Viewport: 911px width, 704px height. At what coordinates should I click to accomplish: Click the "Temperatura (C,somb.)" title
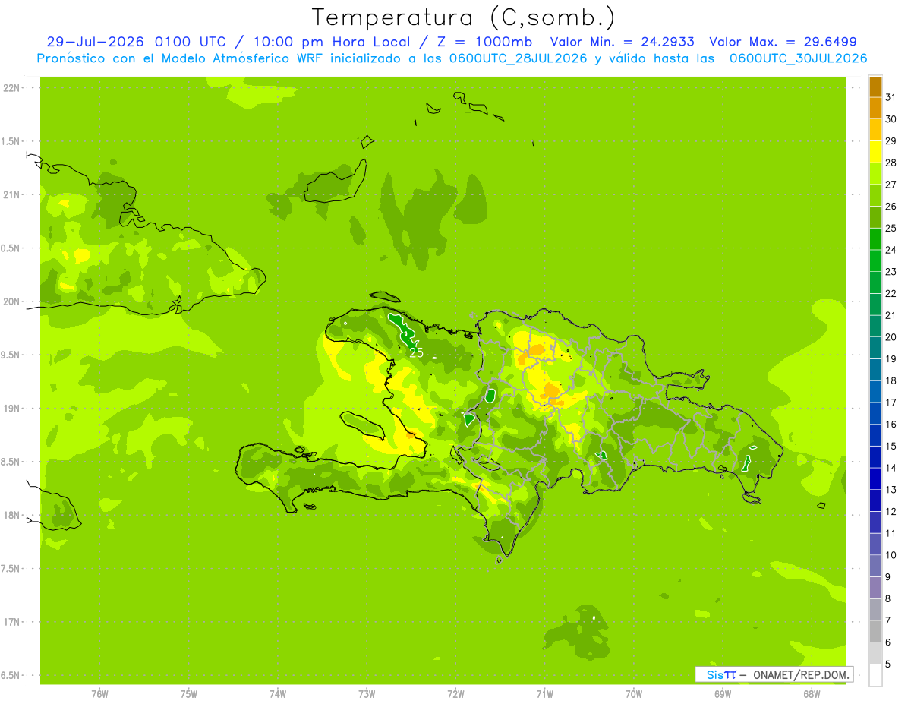tap(464, 17)
